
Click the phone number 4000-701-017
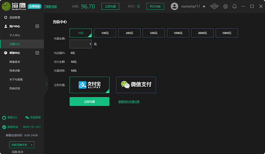(x=31, y=127)
